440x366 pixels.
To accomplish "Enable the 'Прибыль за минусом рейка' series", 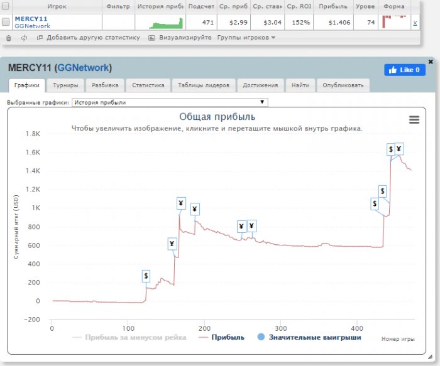I will [130, 337].
